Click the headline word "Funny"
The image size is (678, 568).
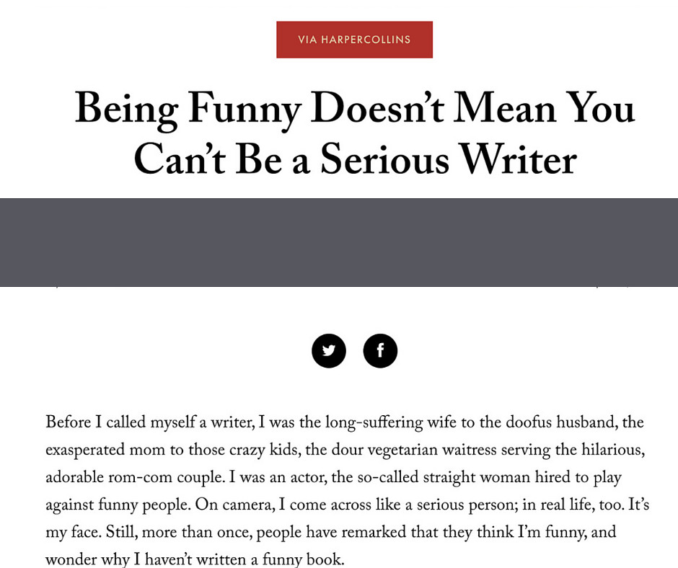245,110
